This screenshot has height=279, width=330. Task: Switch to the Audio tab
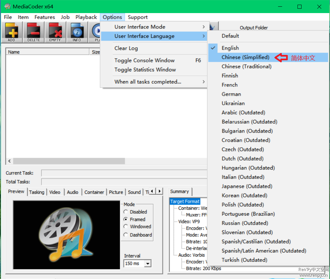(x=73, y=192)
